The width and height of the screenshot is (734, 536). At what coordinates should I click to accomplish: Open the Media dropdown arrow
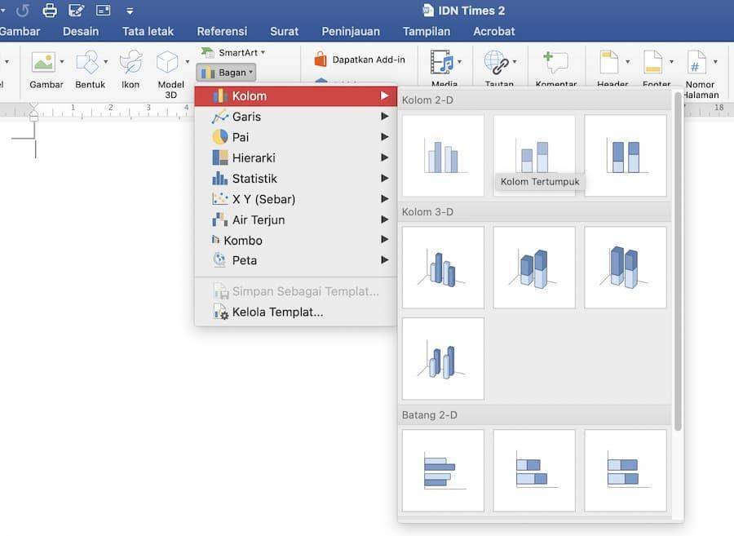[x=460, y=62]
